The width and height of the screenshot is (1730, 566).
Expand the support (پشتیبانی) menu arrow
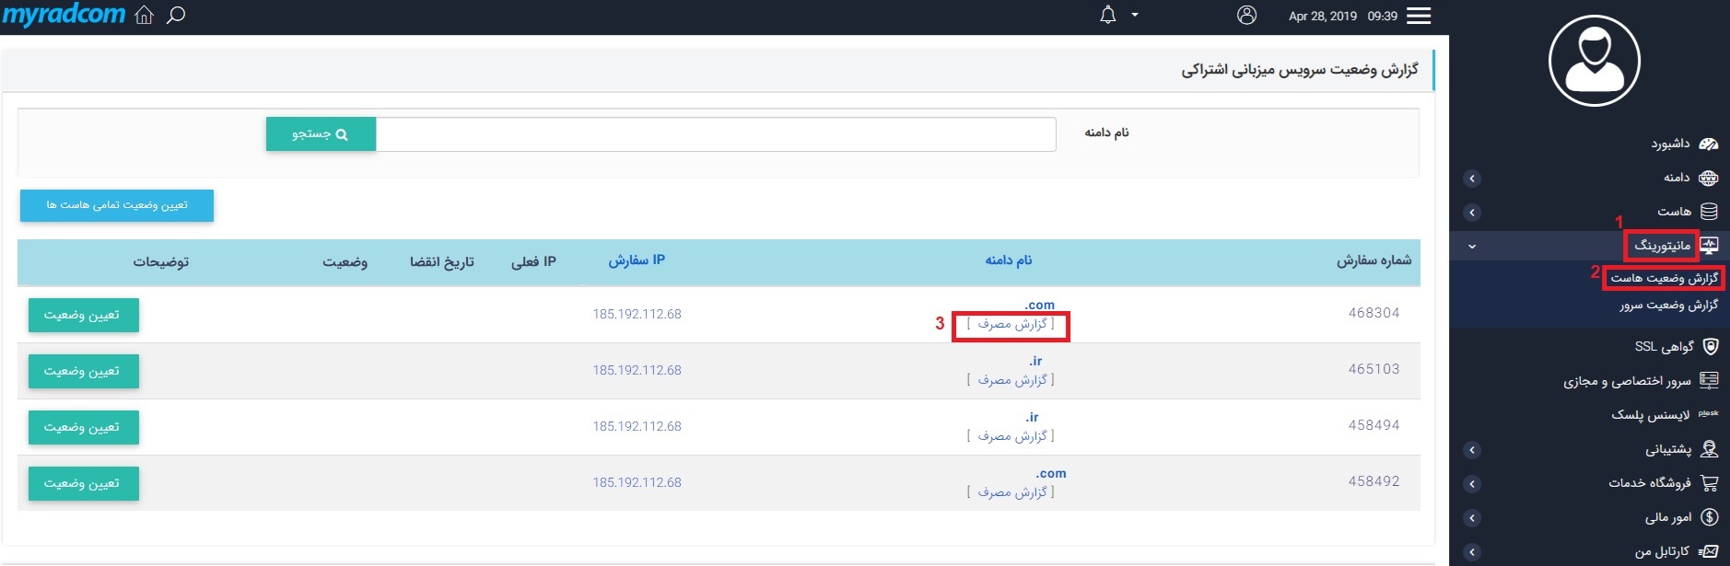point(1472,450)
